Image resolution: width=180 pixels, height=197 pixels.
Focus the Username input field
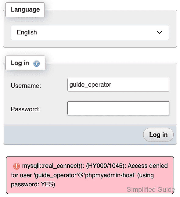click(x=118, y=84)
